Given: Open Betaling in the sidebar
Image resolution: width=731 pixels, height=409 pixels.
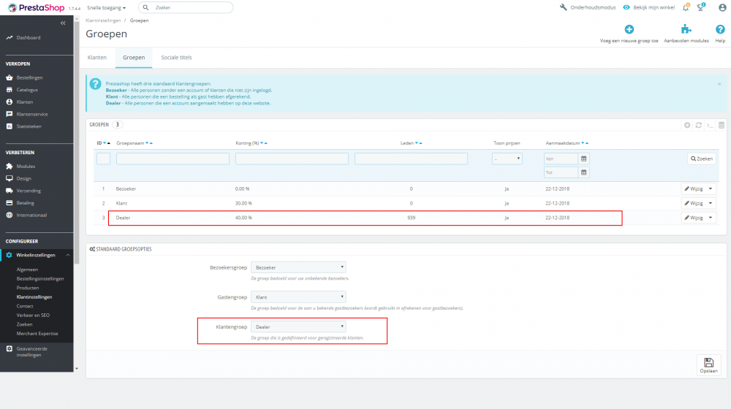Looking at the screenshot, I should (x=25, y=202).
